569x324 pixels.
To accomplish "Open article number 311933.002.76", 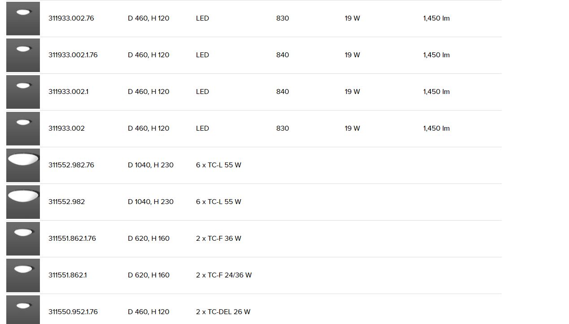I will pyautogui.click(x=71, y=18).
